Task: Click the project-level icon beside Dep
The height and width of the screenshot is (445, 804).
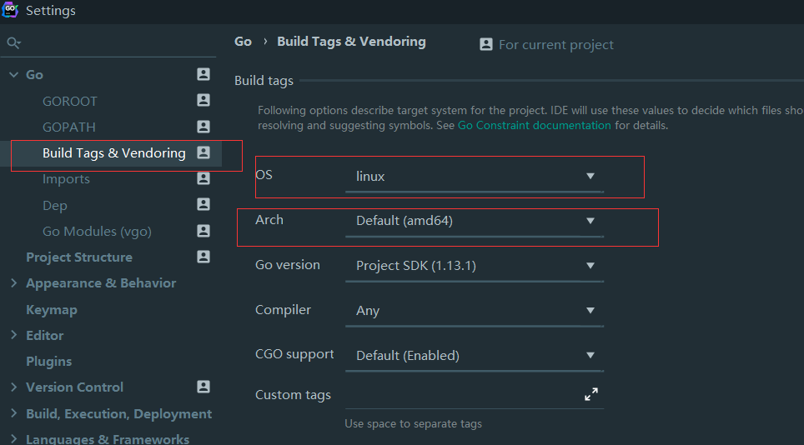Action: click(204, 204)
